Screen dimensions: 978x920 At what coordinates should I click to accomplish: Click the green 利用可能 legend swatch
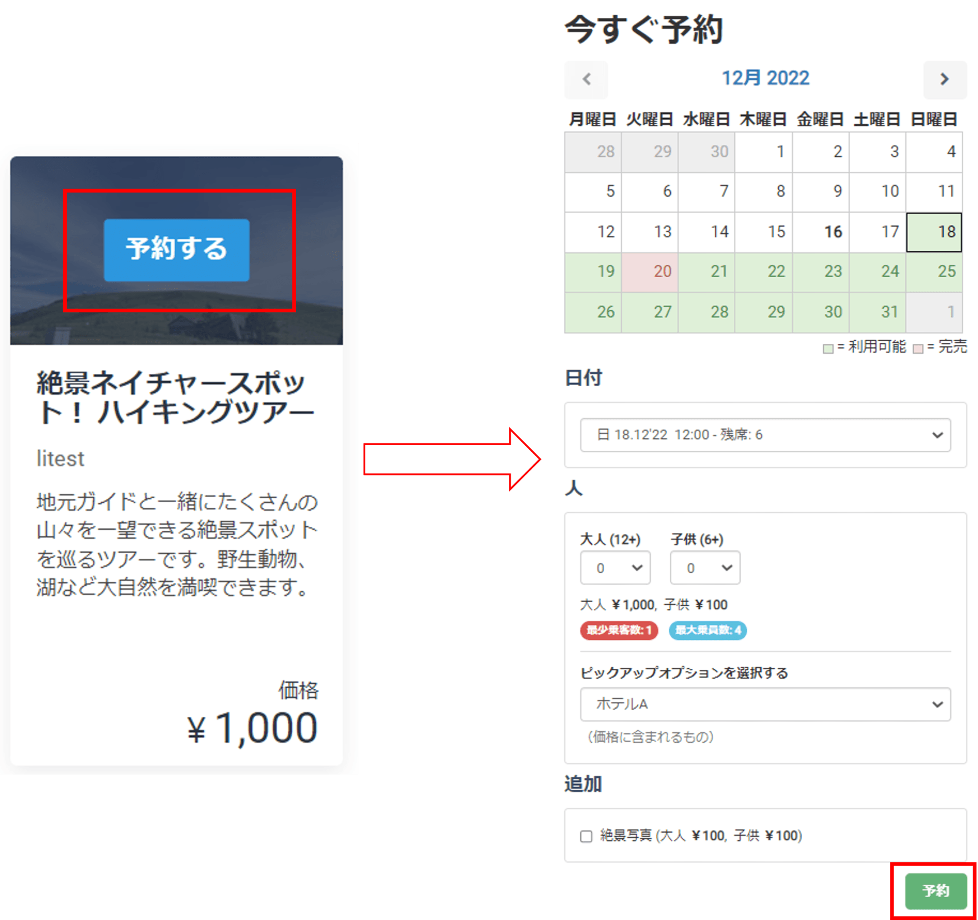click(828, 348)
